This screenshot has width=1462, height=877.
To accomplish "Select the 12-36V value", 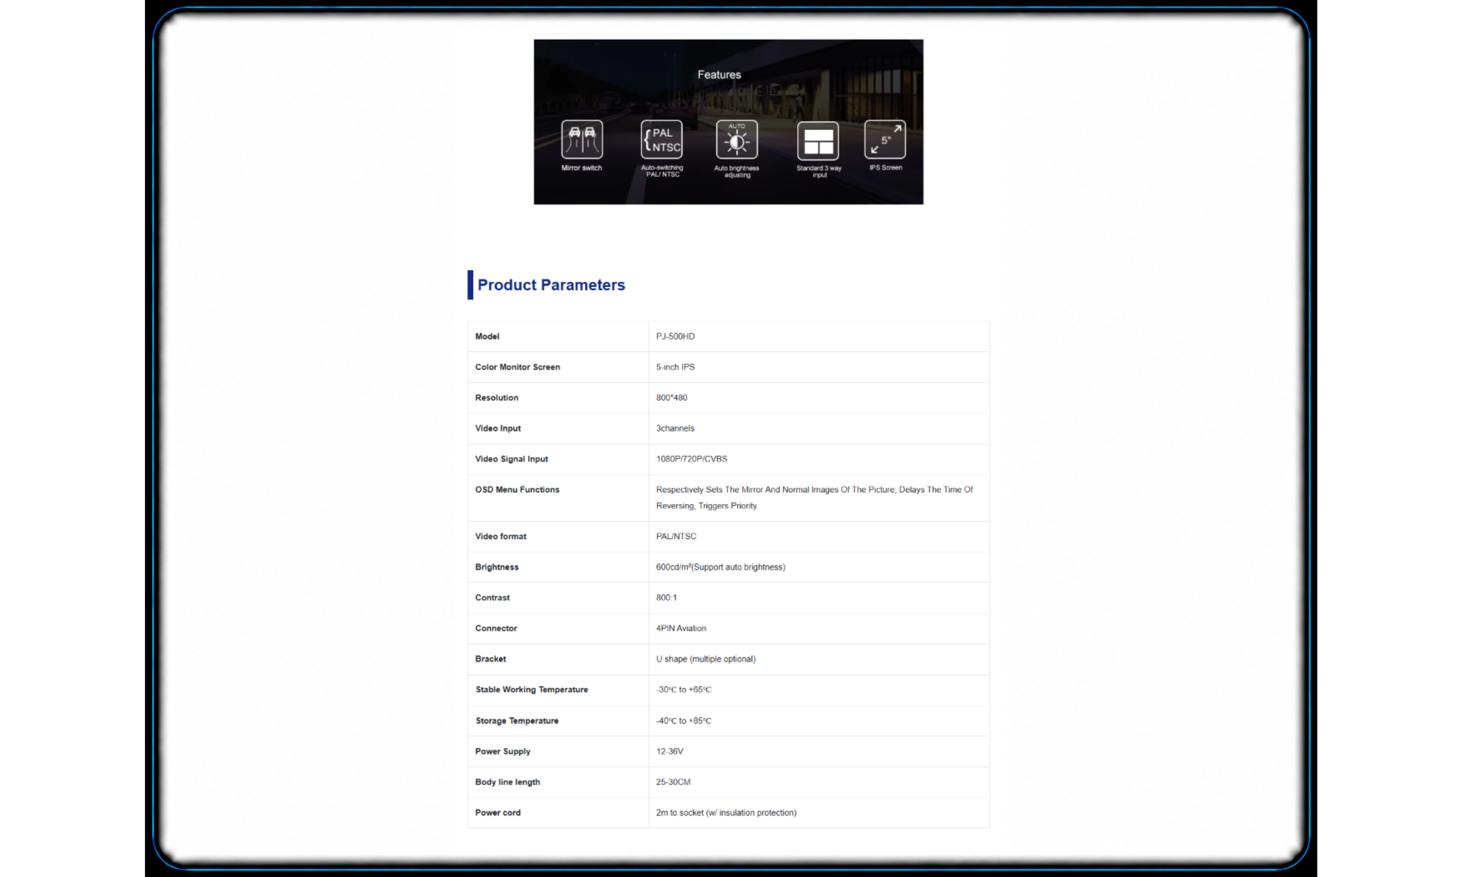I will click(x=669, y=752).
